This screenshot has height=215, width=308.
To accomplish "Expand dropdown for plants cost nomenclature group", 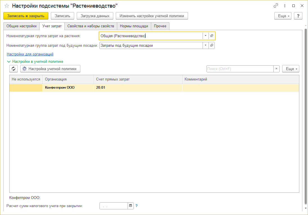I will click(205, 36).
